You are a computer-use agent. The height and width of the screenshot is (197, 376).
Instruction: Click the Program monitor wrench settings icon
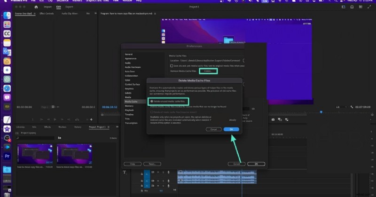[352, 107]
